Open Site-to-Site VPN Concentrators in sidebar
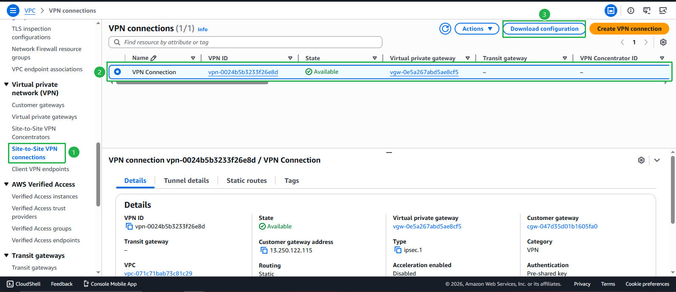 click(34, 133)
